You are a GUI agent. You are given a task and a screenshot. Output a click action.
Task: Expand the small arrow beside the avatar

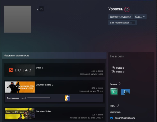(x=37, y=10)
